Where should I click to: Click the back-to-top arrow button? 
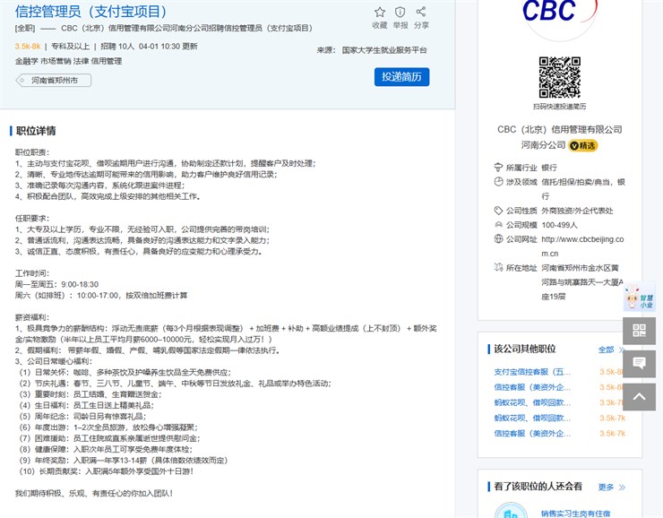click(639, 396)
